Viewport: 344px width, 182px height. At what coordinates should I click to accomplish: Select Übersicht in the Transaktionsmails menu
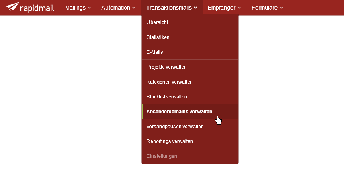coord(190,22)
